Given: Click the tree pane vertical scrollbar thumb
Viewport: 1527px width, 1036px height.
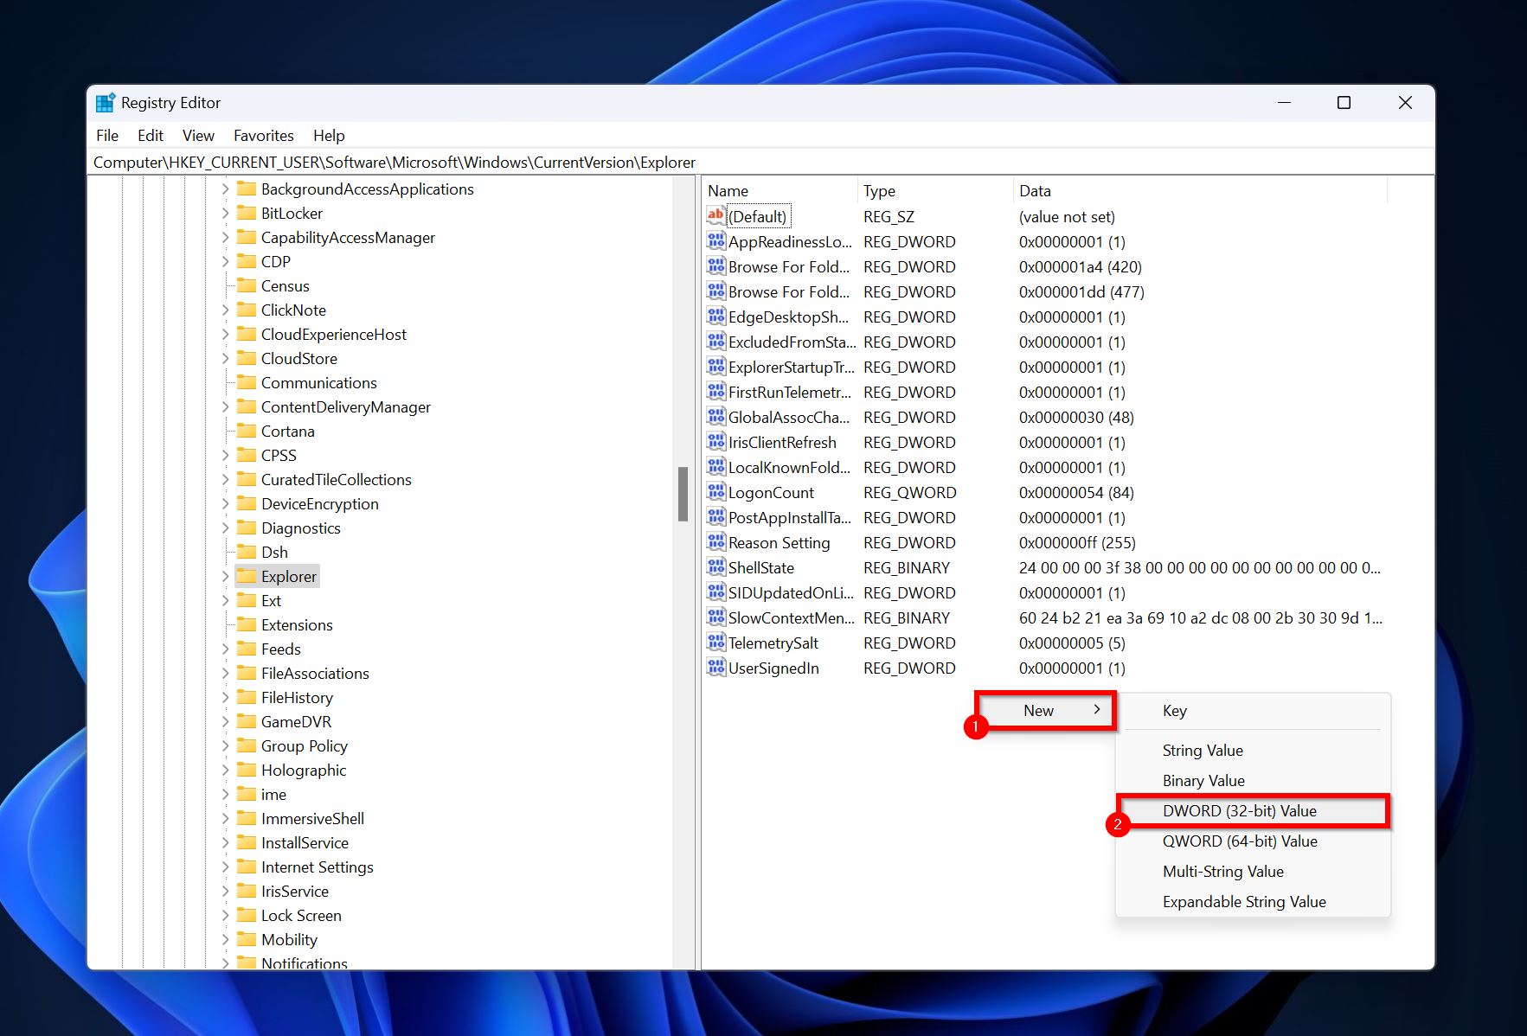Looking at the screenshot, I should point(683,494).
